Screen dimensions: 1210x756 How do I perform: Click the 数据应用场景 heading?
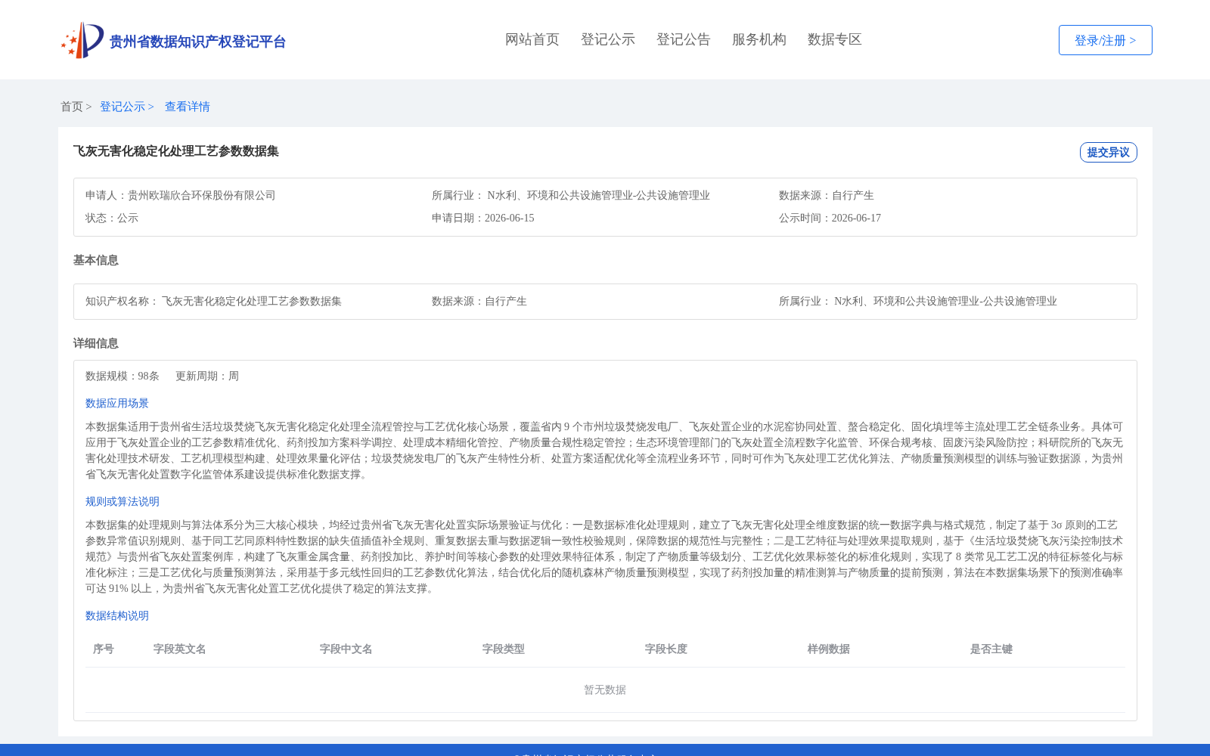[x=117, y=403]
